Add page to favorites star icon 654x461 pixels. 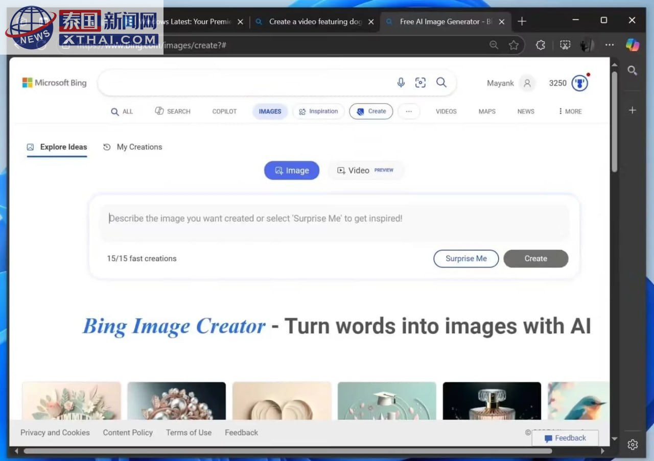click(x=513, y=45)
